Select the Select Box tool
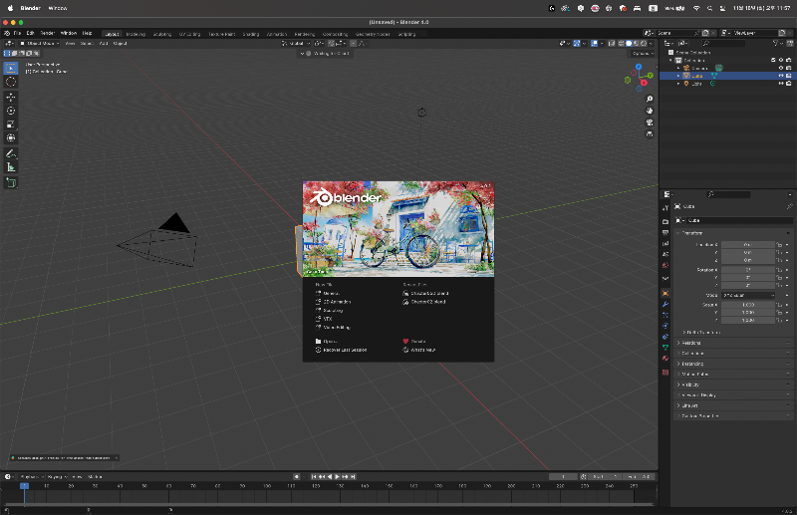The height and width of the screenshot is (515, 797). pos(11,68)
